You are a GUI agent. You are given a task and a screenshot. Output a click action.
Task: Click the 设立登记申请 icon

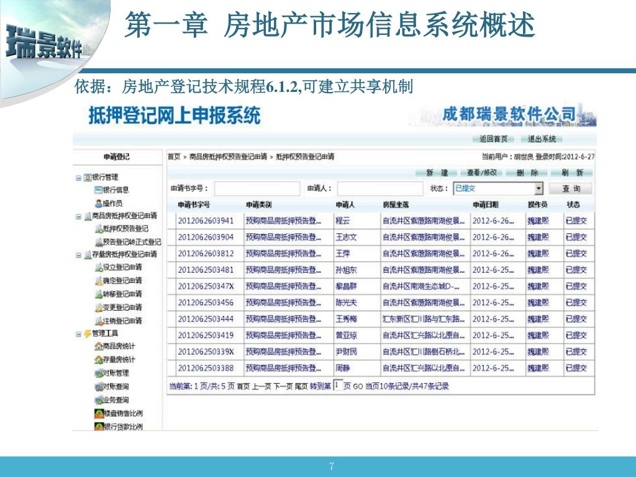coord(98,267)
